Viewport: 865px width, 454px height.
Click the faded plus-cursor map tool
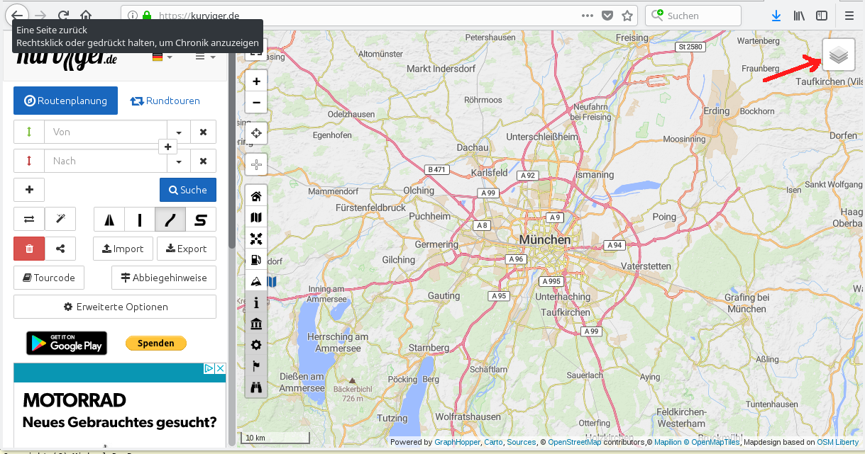[x=256, y=164]
